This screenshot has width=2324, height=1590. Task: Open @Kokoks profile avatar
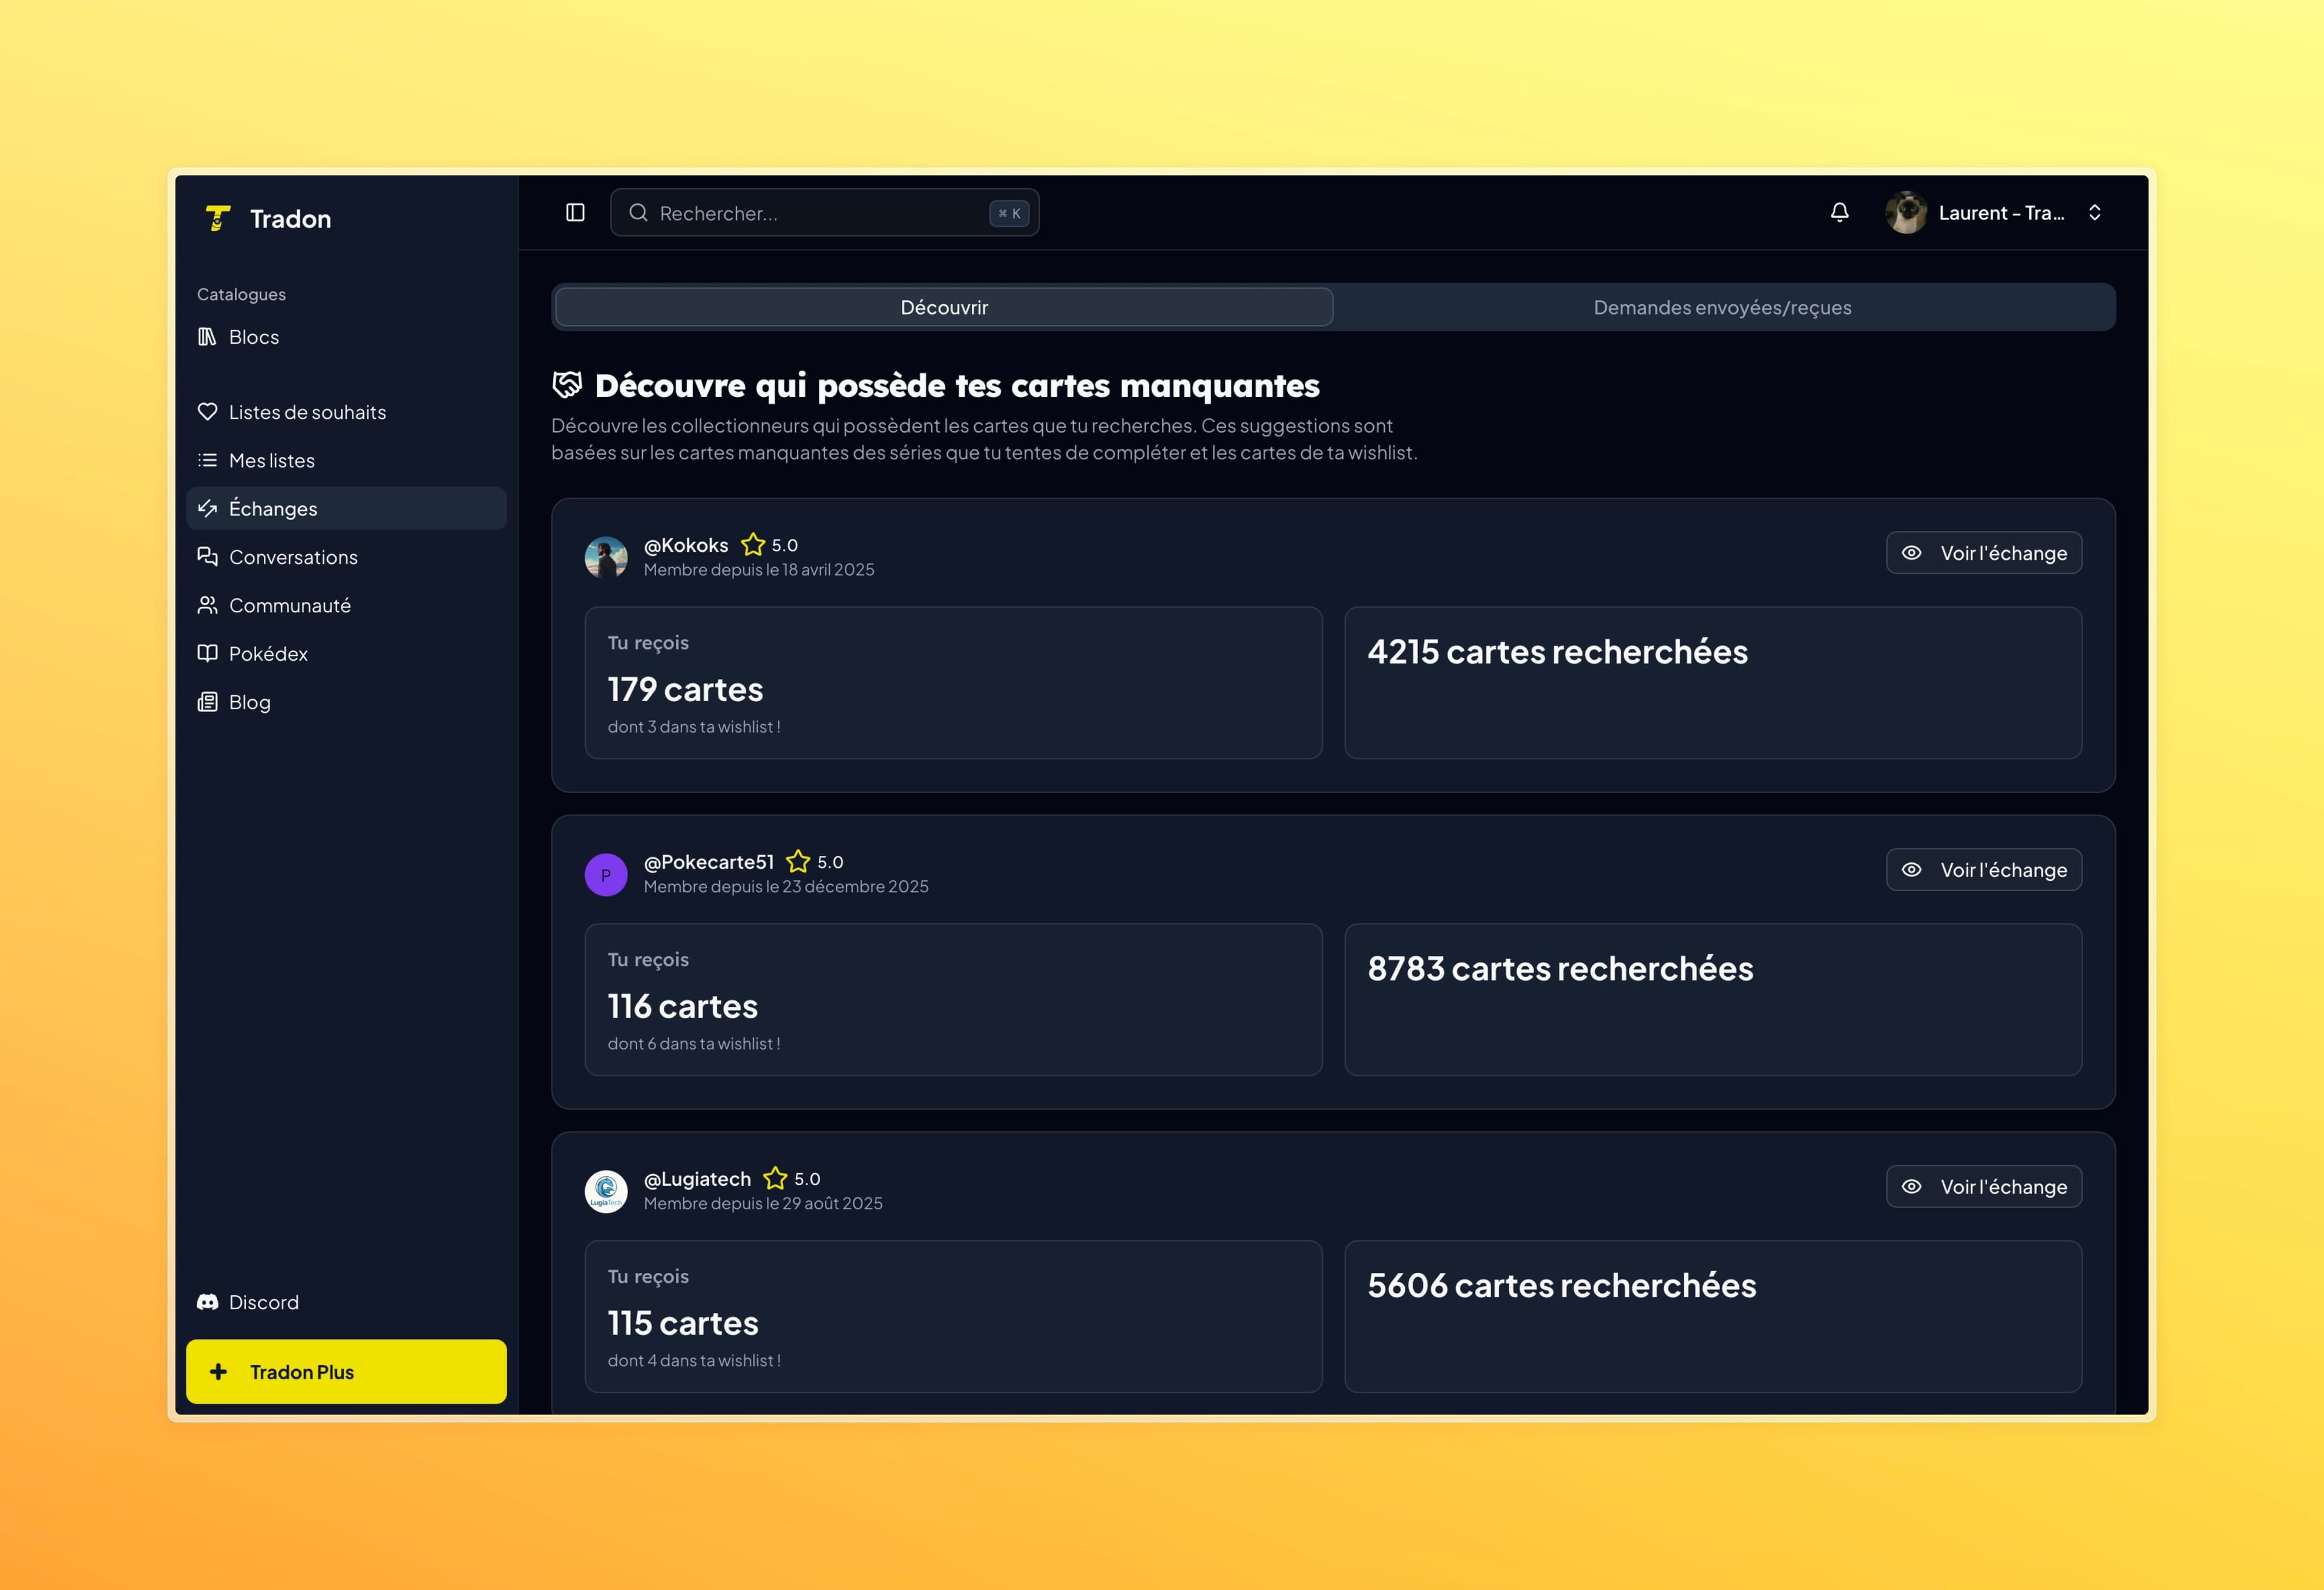tap(606, 557)
